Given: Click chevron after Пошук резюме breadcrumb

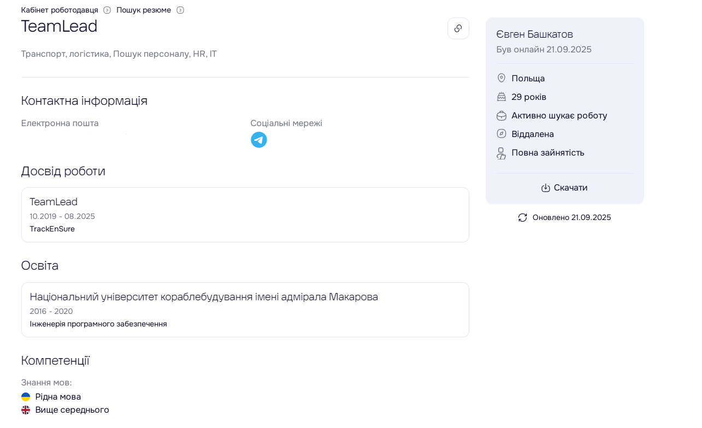Looking at the screenshot, I should click(x=180, y=10).
